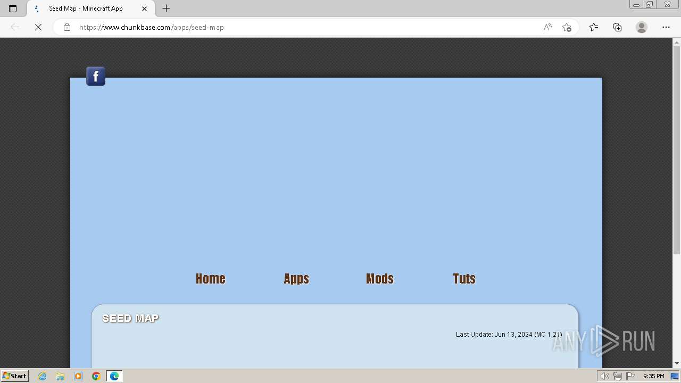The image size is (681, 383).
Task: Stop loading the page
Action: 38,27
